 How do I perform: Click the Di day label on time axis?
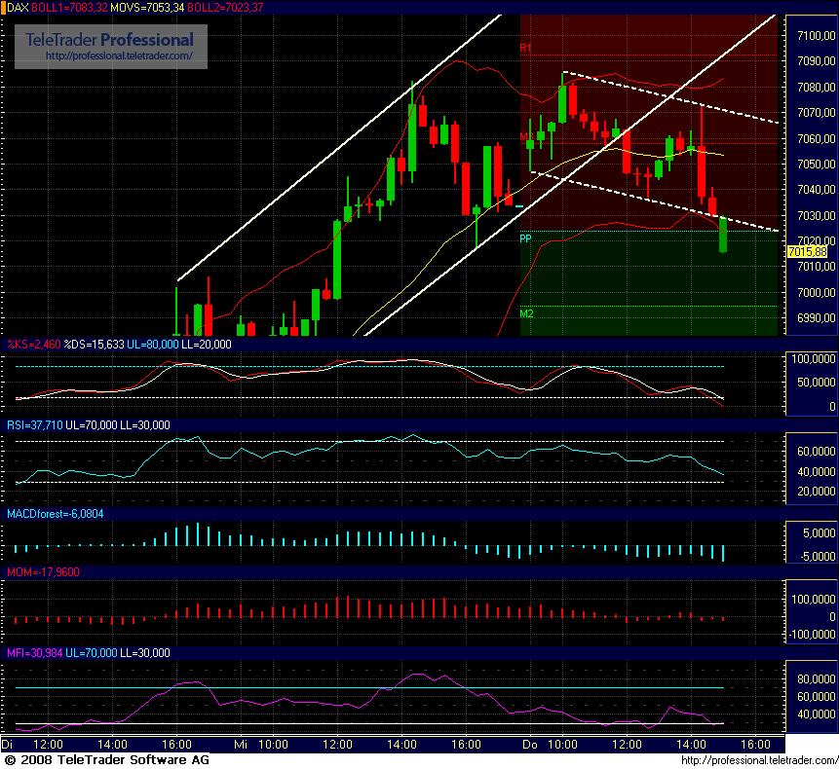tap(7, 745)
